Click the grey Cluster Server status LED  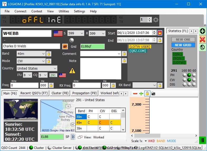point(49,148)
